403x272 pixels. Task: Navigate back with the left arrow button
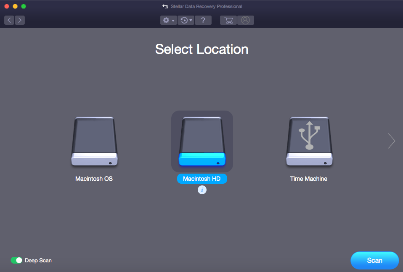click(9, 20)
